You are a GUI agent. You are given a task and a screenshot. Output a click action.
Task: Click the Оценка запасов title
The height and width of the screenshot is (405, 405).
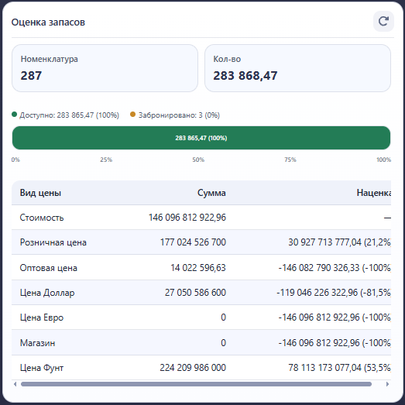tap(48, 22)
